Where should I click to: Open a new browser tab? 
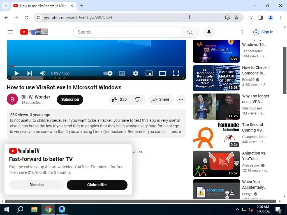click(x=82, y=6)
